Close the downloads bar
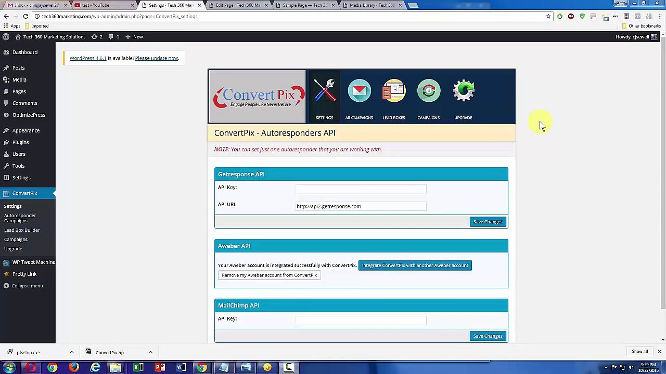The width and height of the screenshot is (666, 374). click(x=659, y=352)
